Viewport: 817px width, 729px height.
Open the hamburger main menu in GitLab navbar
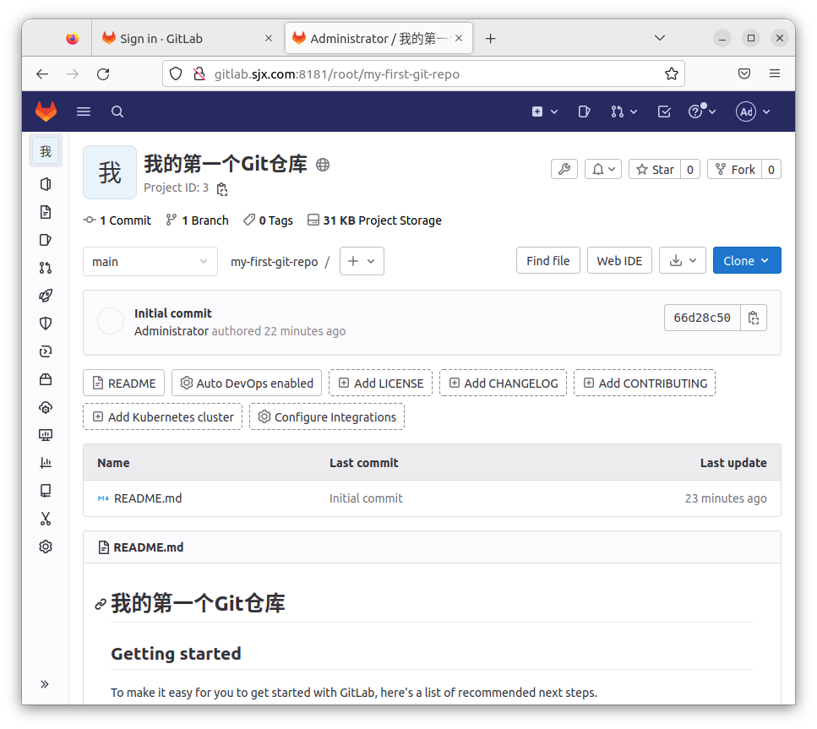tap(84, 112)
